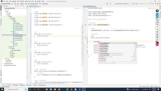Switch to LoginPageV1ByPriv.java editor tab
This screenshot has width=161, height=91.
click(x=34, y=6)
